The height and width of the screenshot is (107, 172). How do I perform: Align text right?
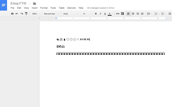138,14
